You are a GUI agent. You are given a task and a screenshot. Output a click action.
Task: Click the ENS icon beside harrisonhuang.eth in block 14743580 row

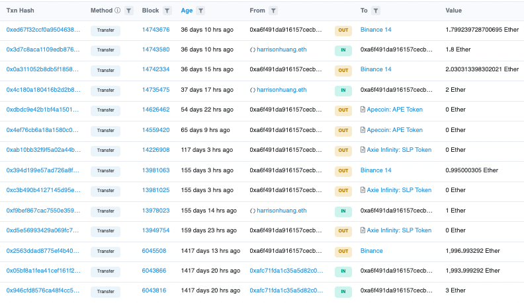point(253,50)
